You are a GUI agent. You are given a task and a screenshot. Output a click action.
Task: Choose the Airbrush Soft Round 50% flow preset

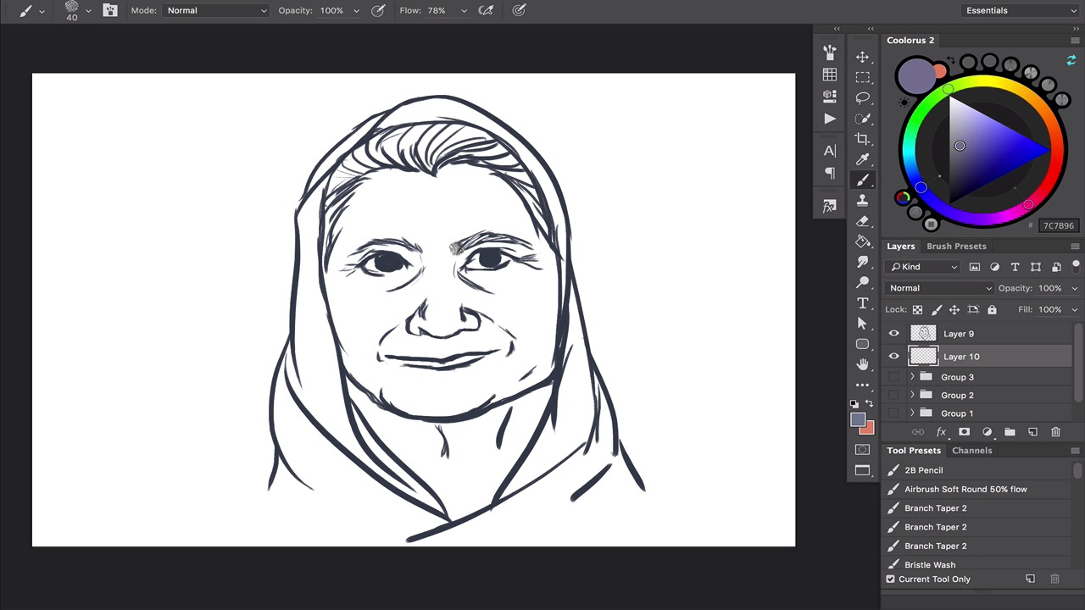965,489
